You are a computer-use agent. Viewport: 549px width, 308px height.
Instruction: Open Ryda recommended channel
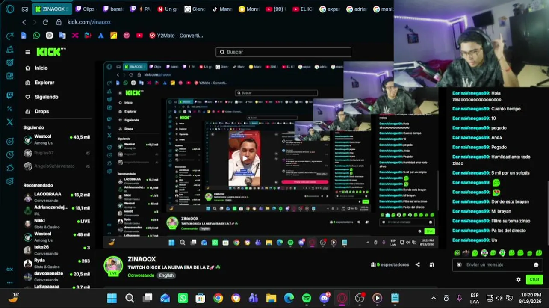coord(57,263)
